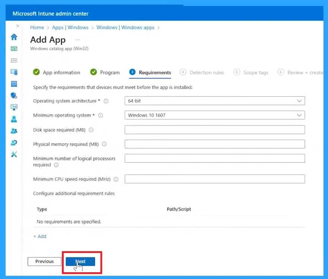
Task: Go to App information step
Action: (x=57, y=72)
